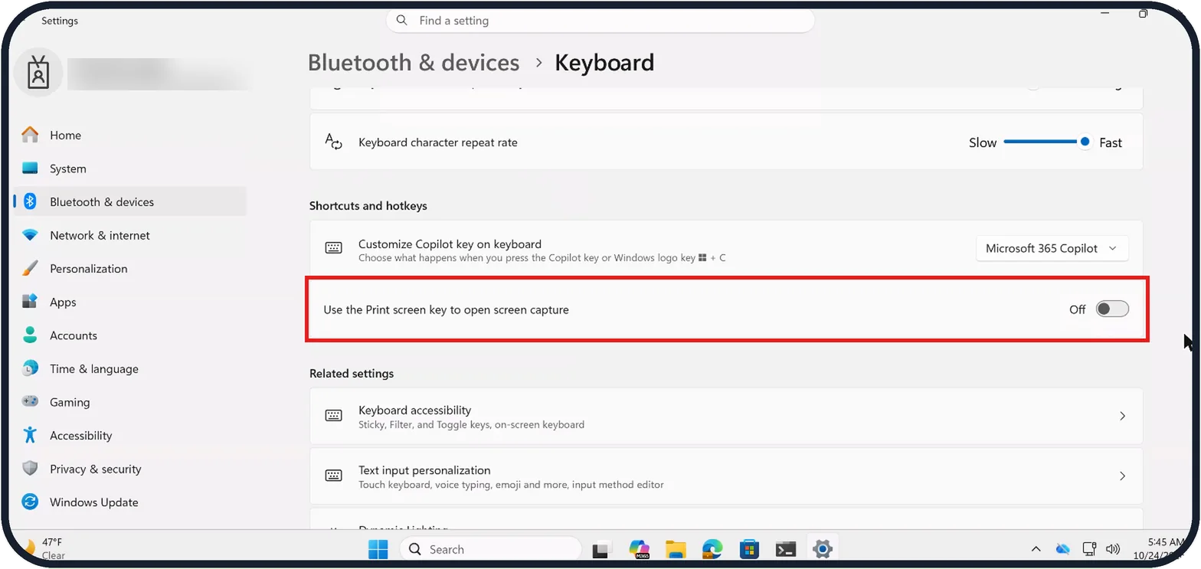Open the weather widget showing 47°F
This screenshot has height=569, width=1201.
(x=47, y=548)
